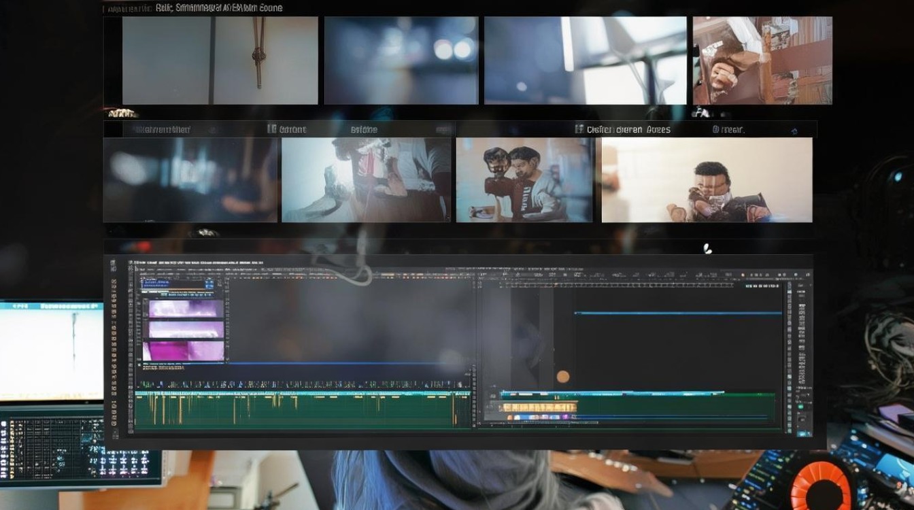Select the blurry bokeh lights clip thumbnail

point(401,61)
